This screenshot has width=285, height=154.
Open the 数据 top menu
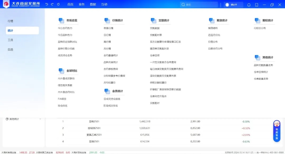pyautogui.click(x=93, y=4)
